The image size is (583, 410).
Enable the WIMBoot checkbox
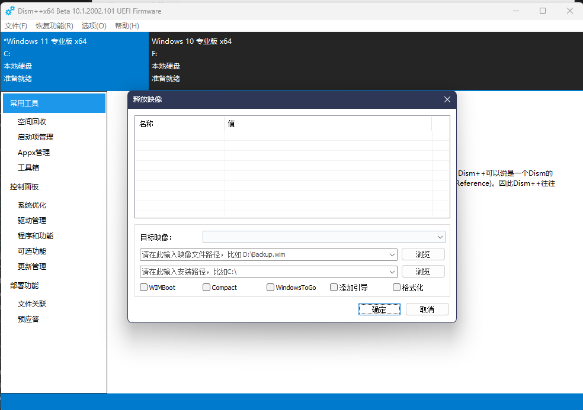click(x=143, y=288)
